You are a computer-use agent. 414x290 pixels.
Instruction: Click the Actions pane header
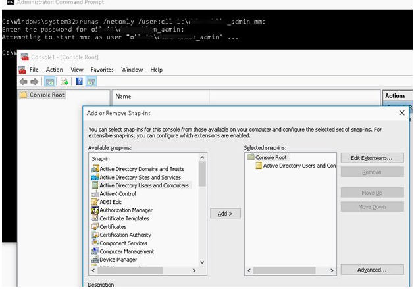tap(398, 96)
